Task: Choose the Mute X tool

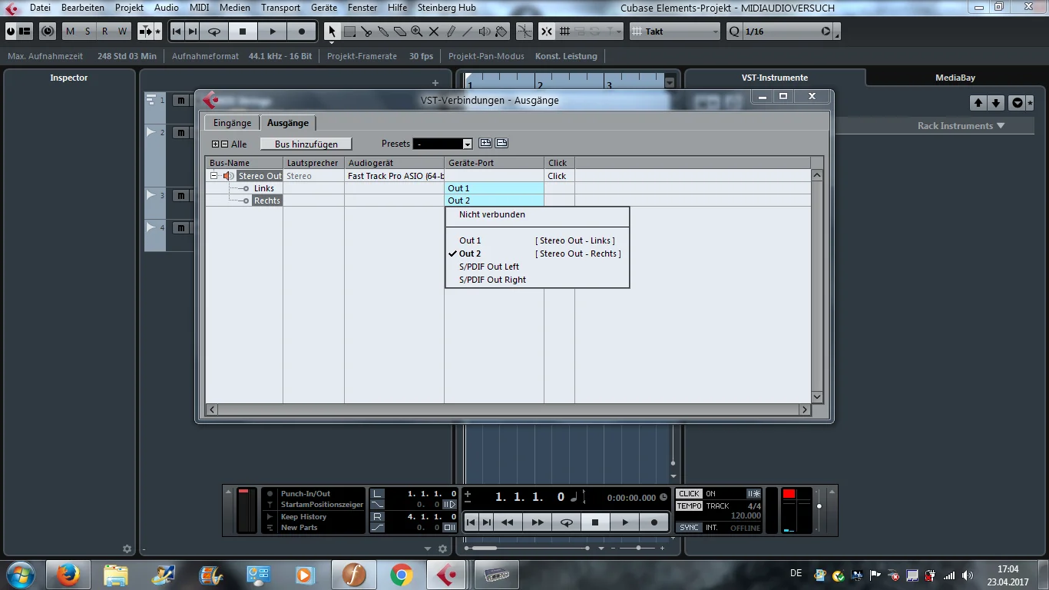Action: pos(434,31)
